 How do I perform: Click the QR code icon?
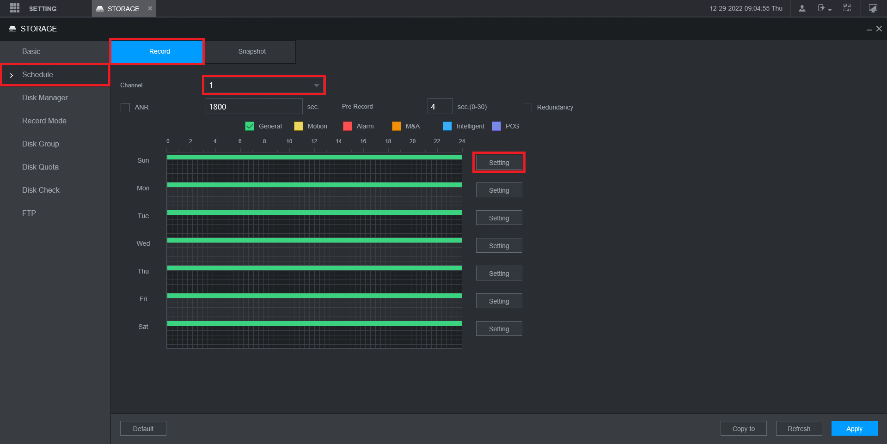point(847,8)
